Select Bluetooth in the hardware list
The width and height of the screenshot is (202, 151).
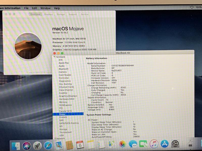point(64,69)
